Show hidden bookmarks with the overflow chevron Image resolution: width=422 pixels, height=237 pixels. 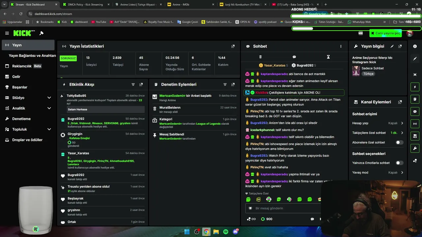(x=384, y=22)
